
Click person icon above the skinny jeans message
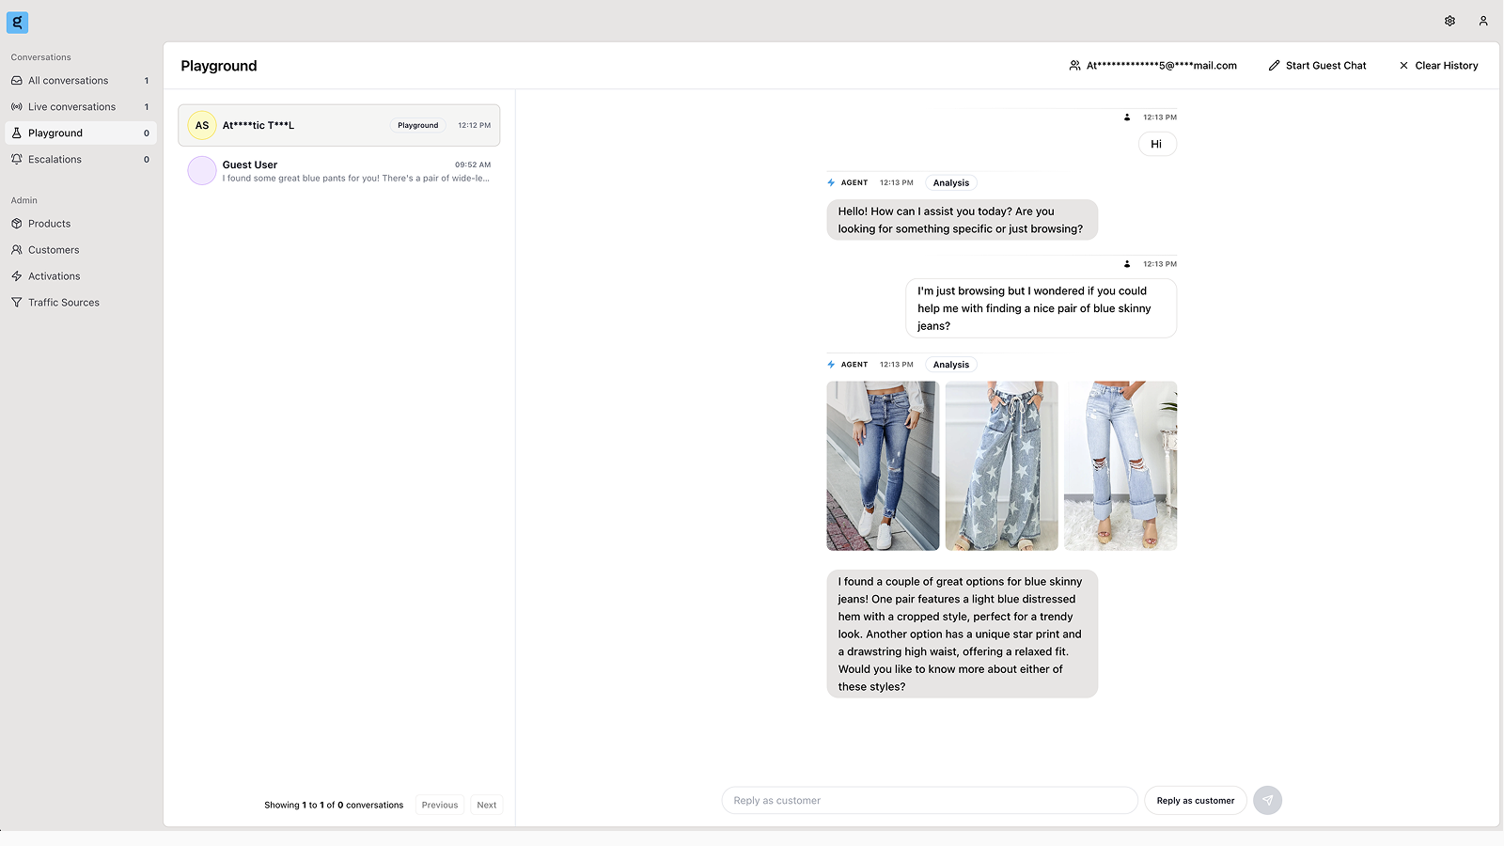[1127, 264]
